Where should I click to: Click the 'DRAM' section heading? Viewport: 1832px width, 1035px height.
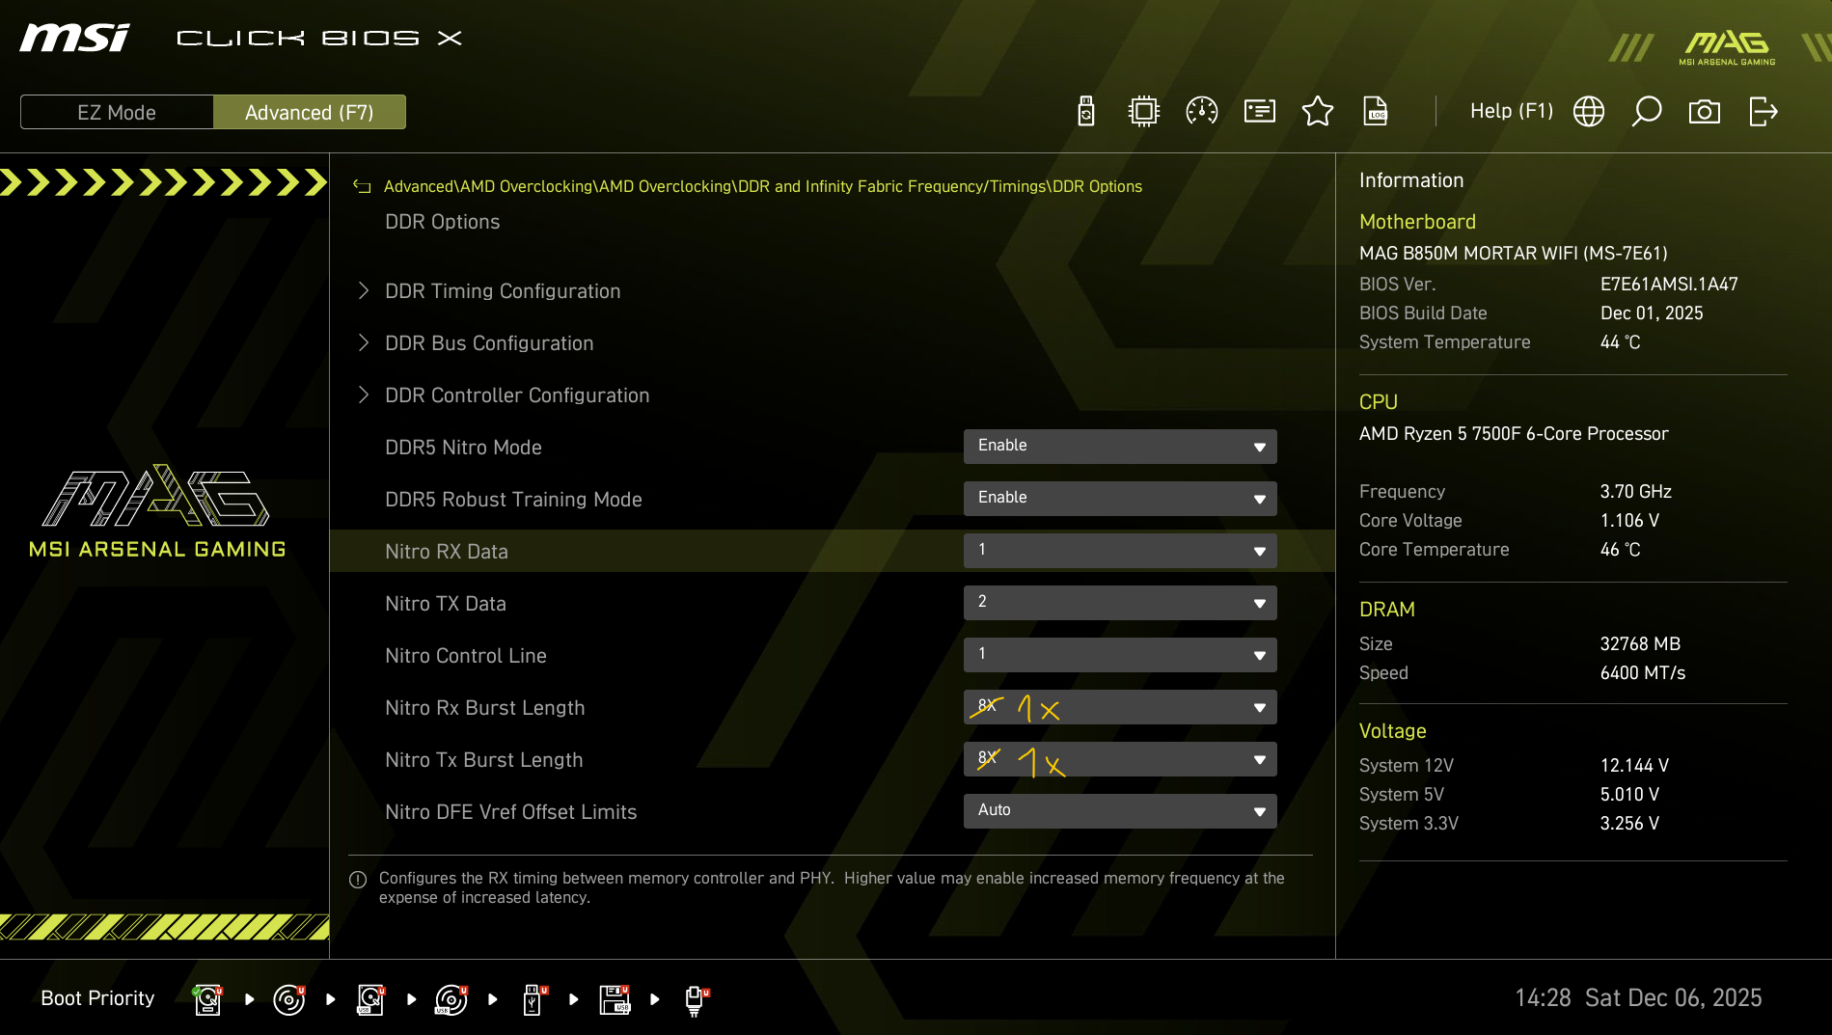1387,610
